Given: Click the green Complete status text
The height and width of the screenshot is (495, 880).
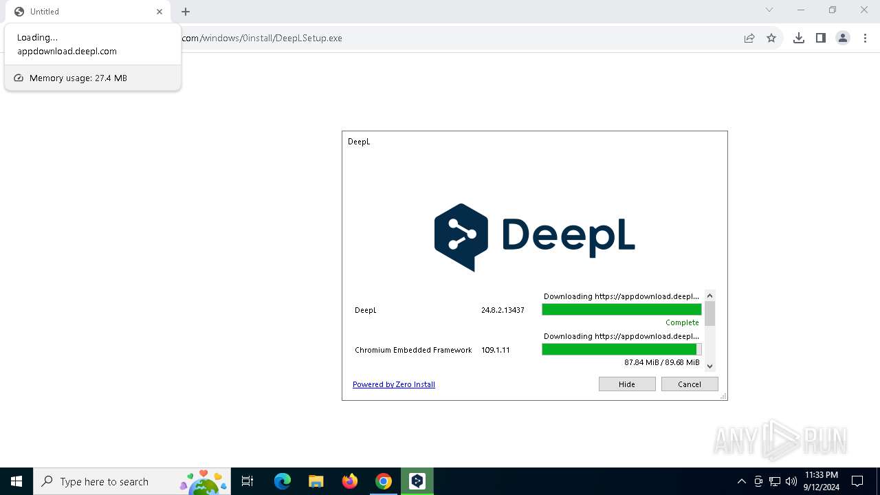Looking at the screenshot, I should tap(682, 322).
